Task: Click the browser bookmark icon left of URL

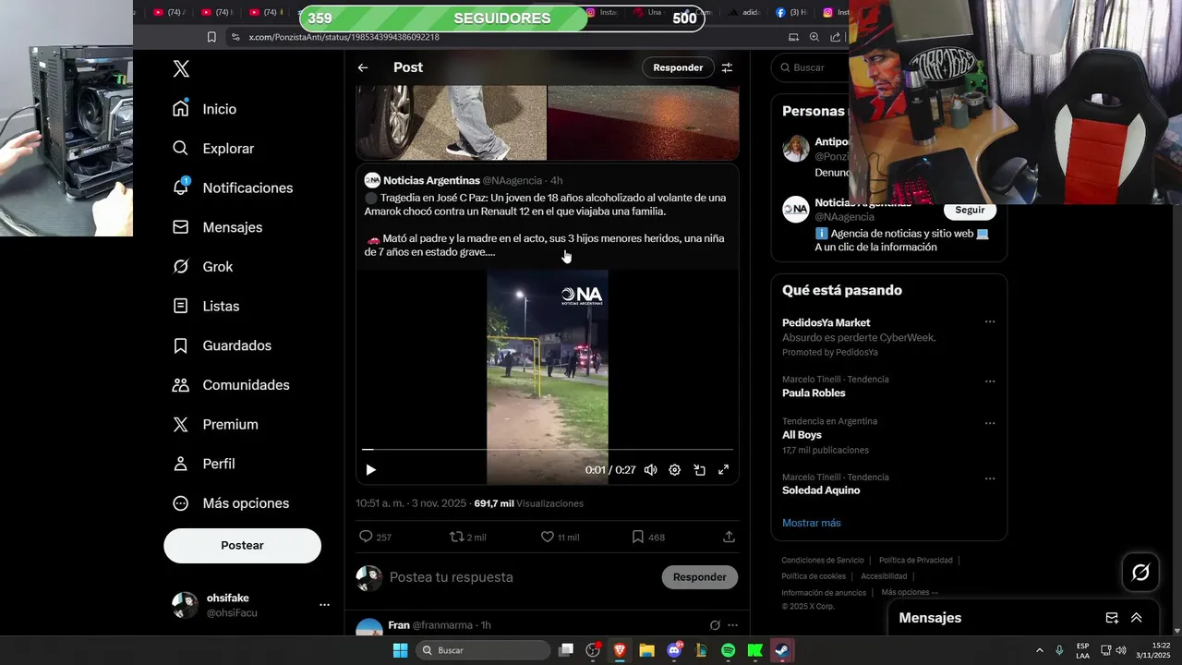Action: tap(211, 37)
